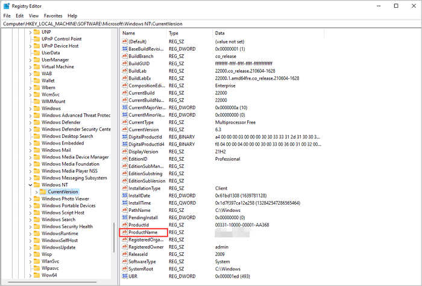Click the registry path address bar

click(x=211, y=23)
